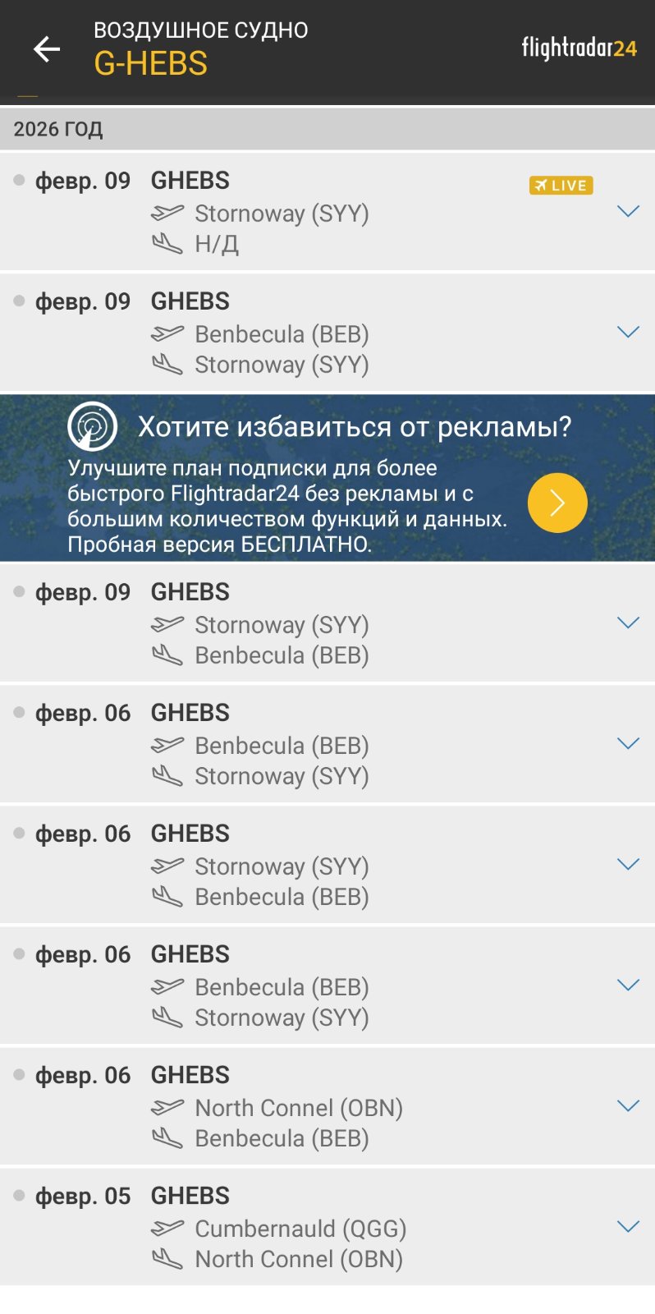The image size is (655, 1314).
Task: Open the 'Хотите избавиться от рекламы?' link
Action: point(354,427)
